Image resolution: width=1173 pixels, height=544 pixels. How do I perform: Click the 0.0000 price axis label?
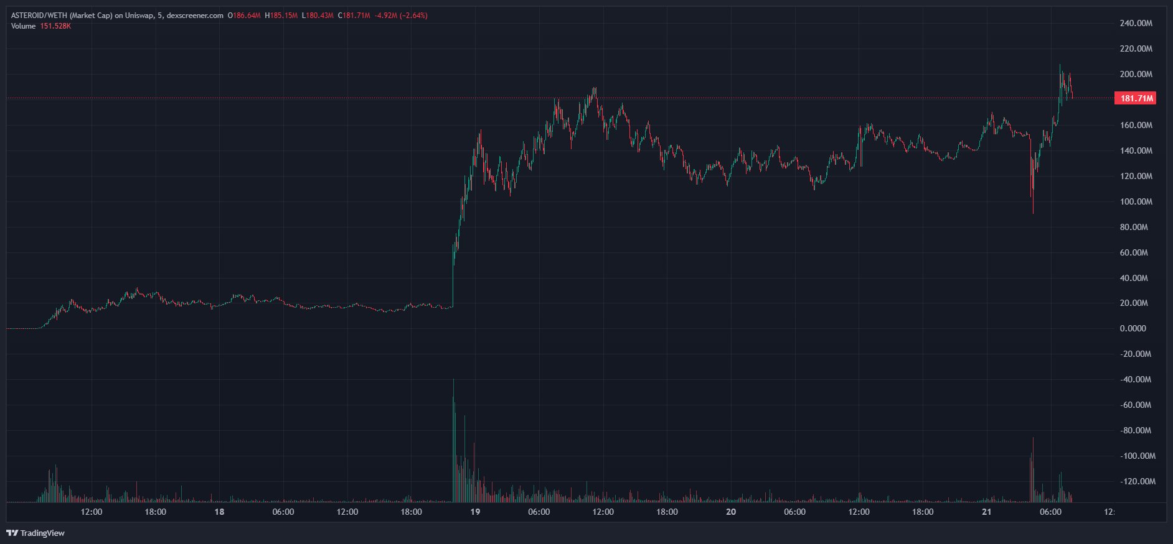(1133, 328)
